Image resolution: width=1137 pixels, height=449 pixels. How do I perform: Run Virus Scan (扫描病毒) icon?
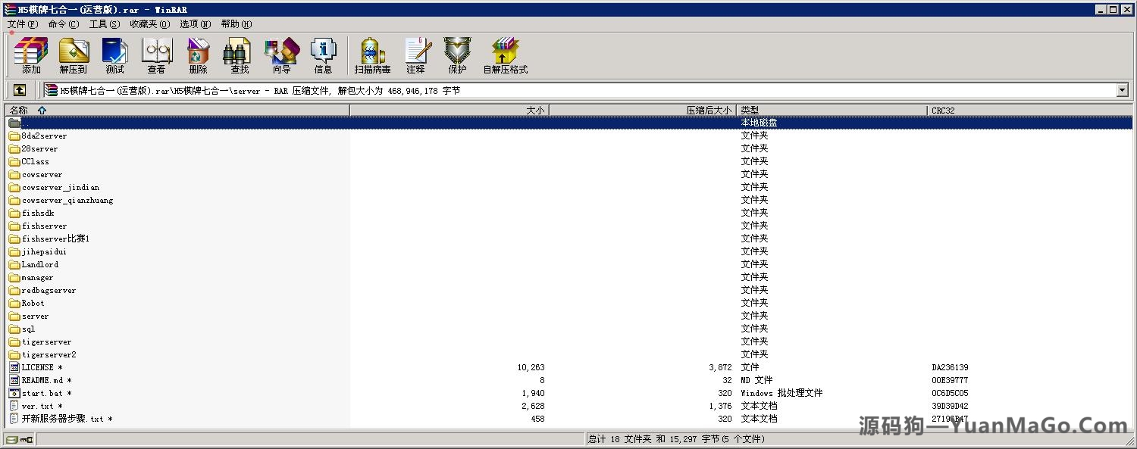click(x=372, y=55)
